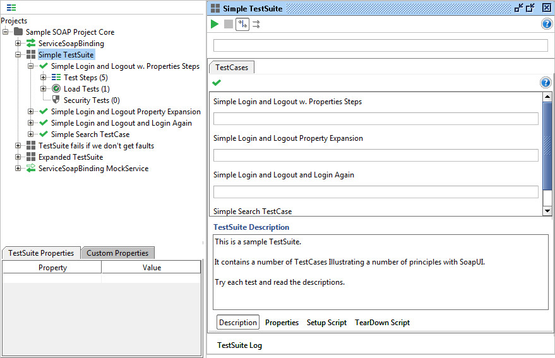Switch to Custom Properties tab

tap(117, 253)
